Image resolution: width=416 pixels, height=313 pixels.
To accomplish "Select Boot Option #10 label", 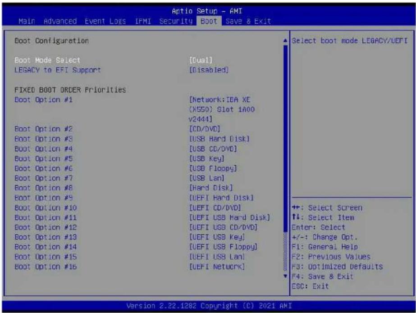I will (x=46, y=208).
